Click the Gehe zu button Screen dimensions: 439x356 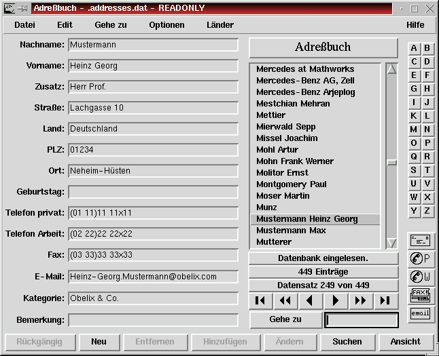coord(285,319)
